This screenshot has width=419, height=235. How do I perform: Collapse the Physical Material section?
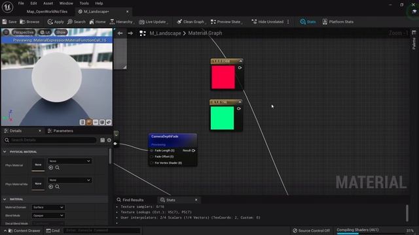click(x=5, y=151)
